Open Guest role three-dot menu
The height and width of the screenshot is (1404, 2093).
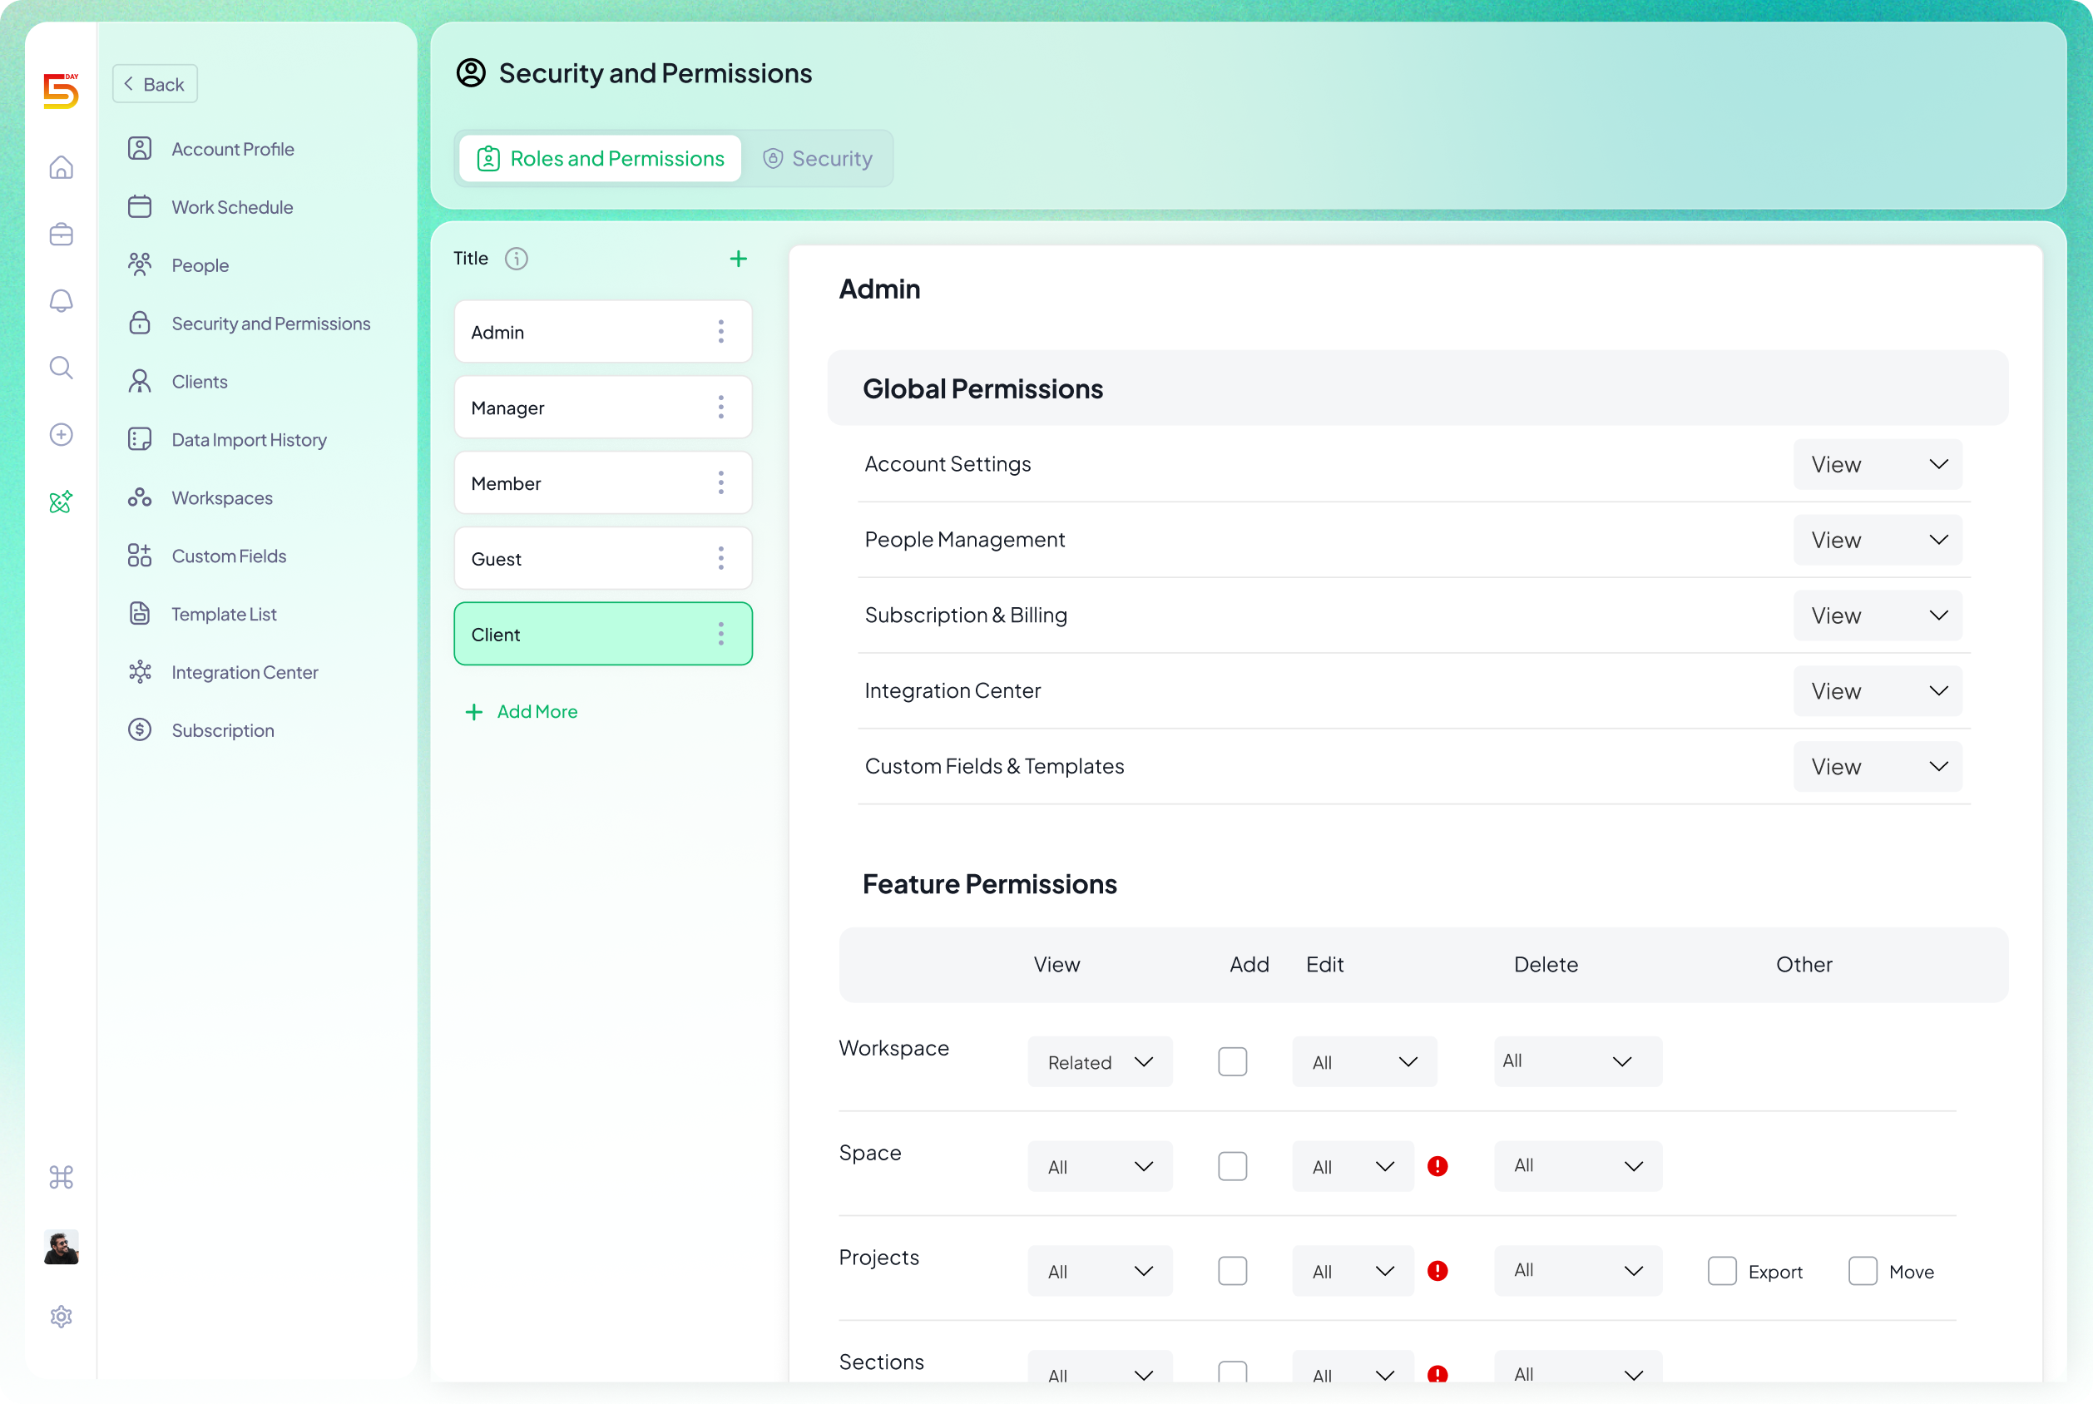[x=721, y=559]
